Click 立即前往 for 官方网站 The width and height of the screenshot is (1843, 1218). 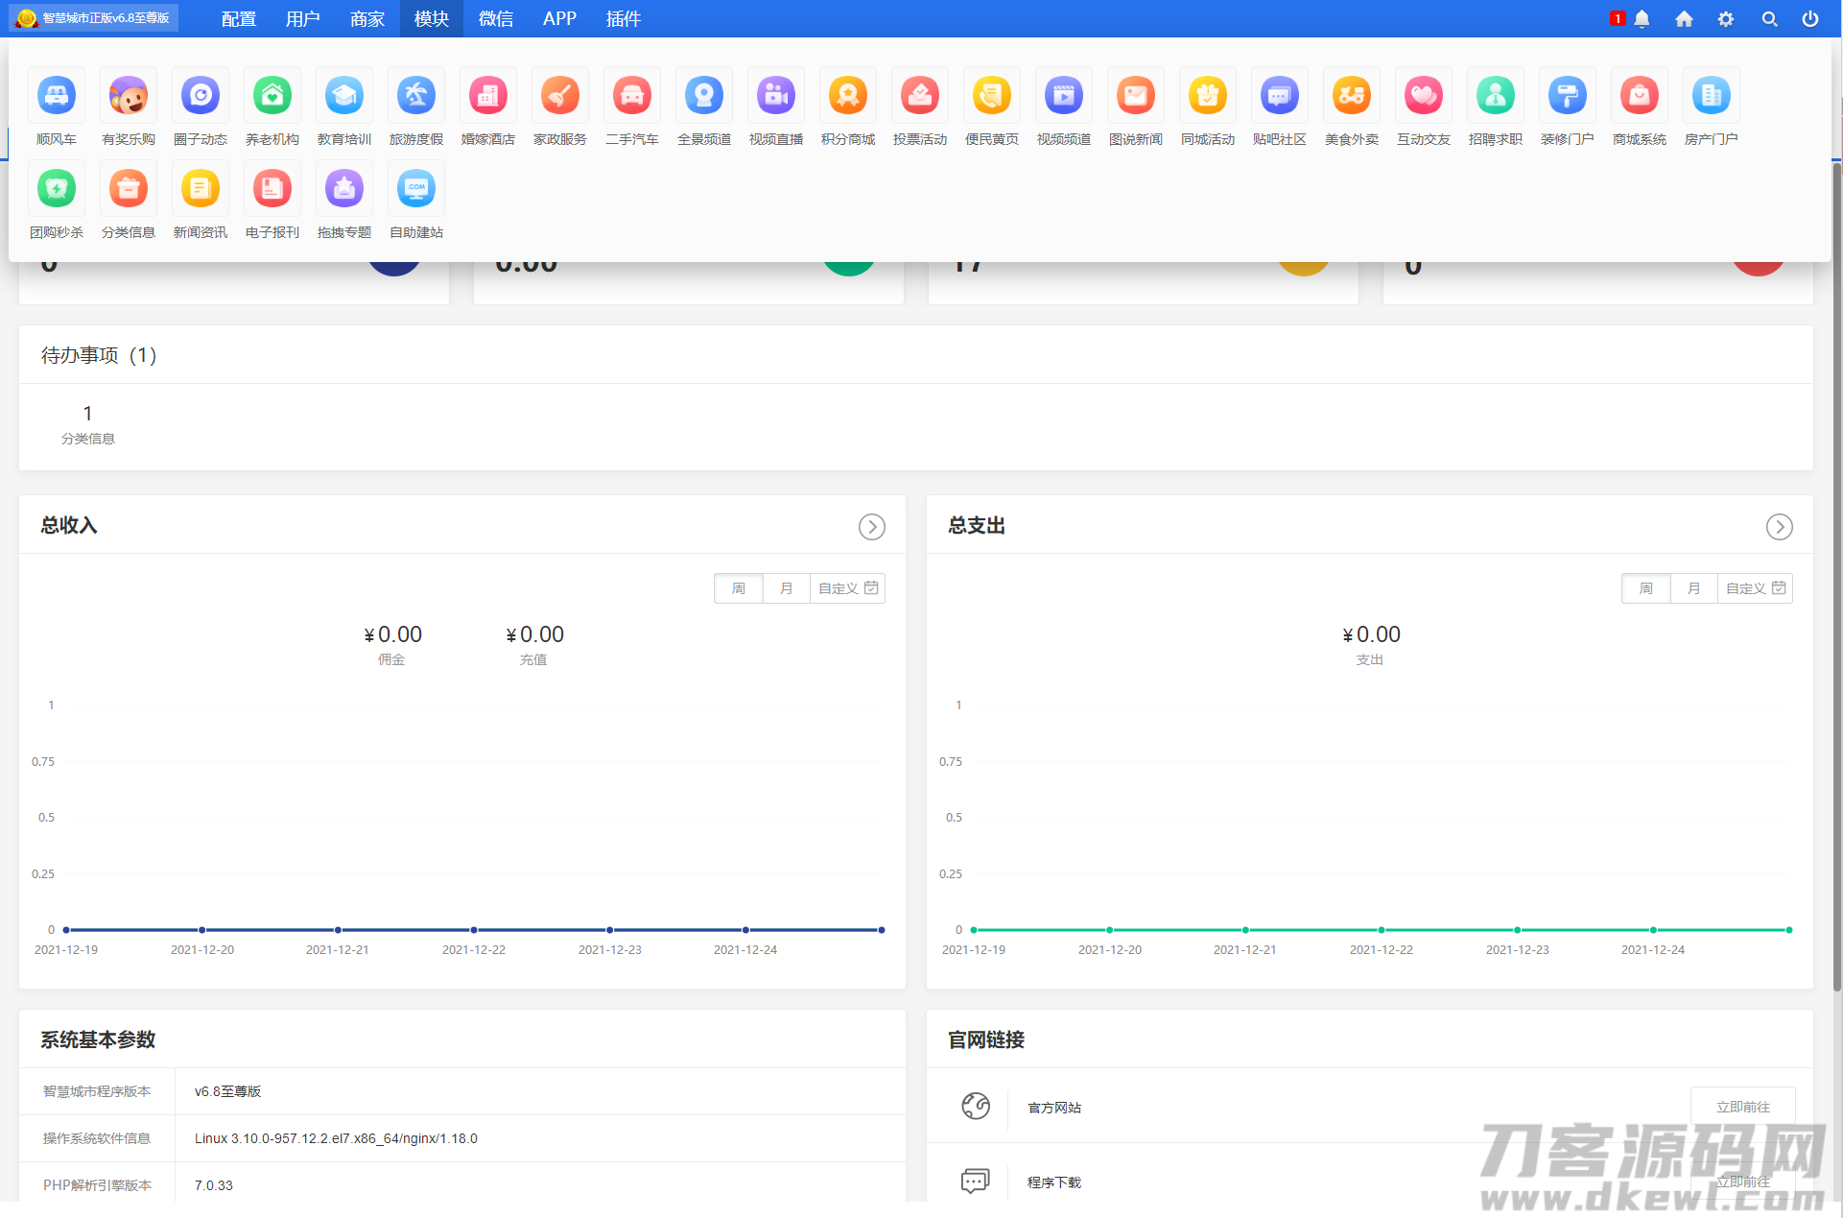tap(1742, 1107)
